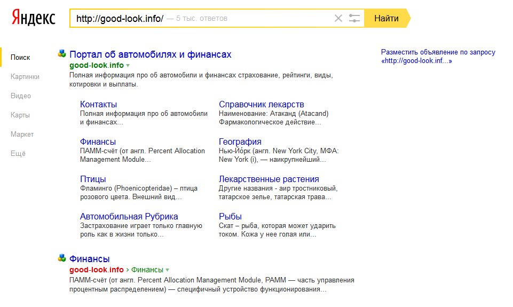This screenshot has width=513, height=307.
Task: Open the Рыбы sitelink
Action: pos(230,216)
